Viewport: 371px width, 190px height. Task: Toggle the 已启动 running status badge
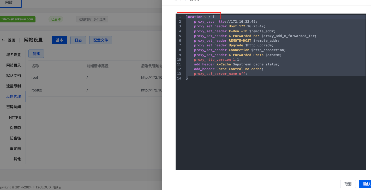[x=56, y=19]
